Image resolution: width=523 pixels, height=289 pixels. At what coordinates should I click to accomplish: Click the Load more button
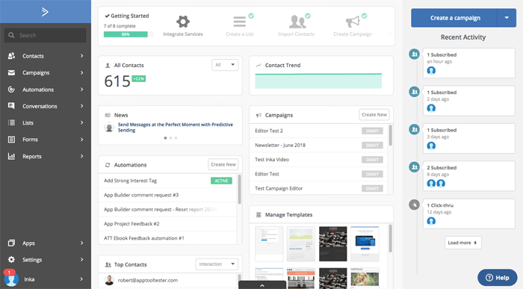pyautogui.click(x=462, y=243)
